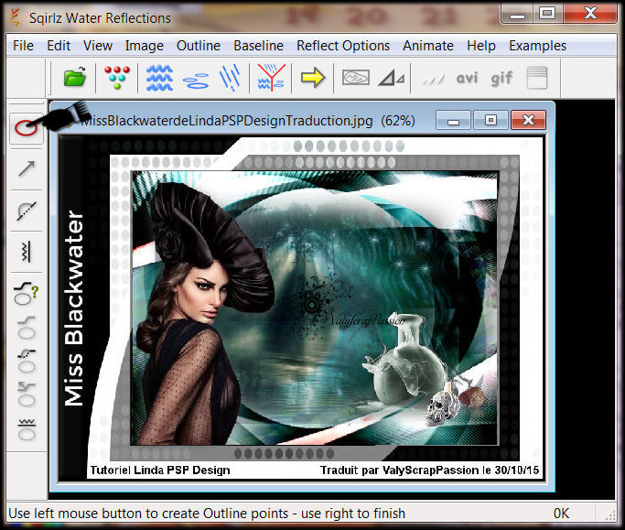Click the loaded image in the canvas
Viewport: 625px width, 530px height.
[301, 308]
